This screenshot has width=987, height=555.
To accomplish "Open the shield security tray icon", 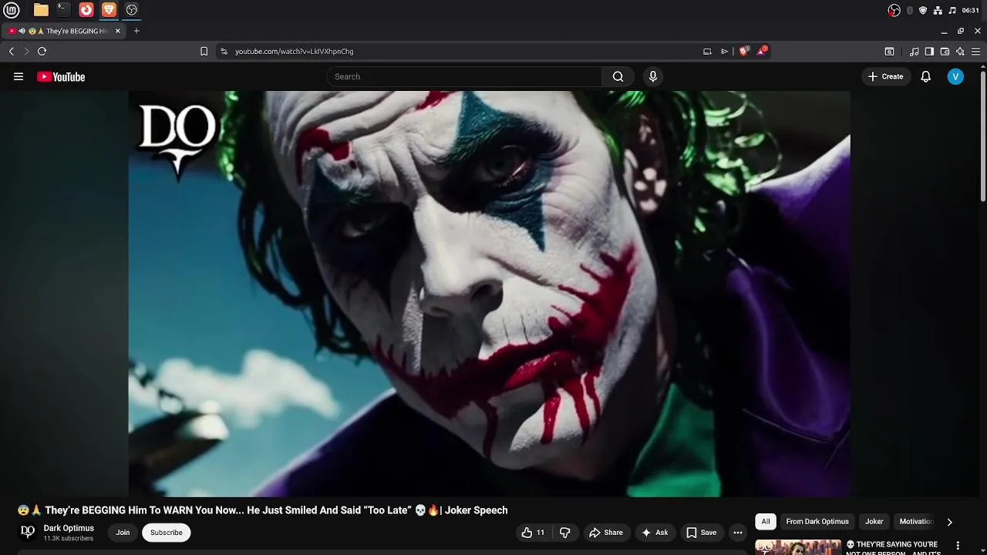I will tap(923, 10).
